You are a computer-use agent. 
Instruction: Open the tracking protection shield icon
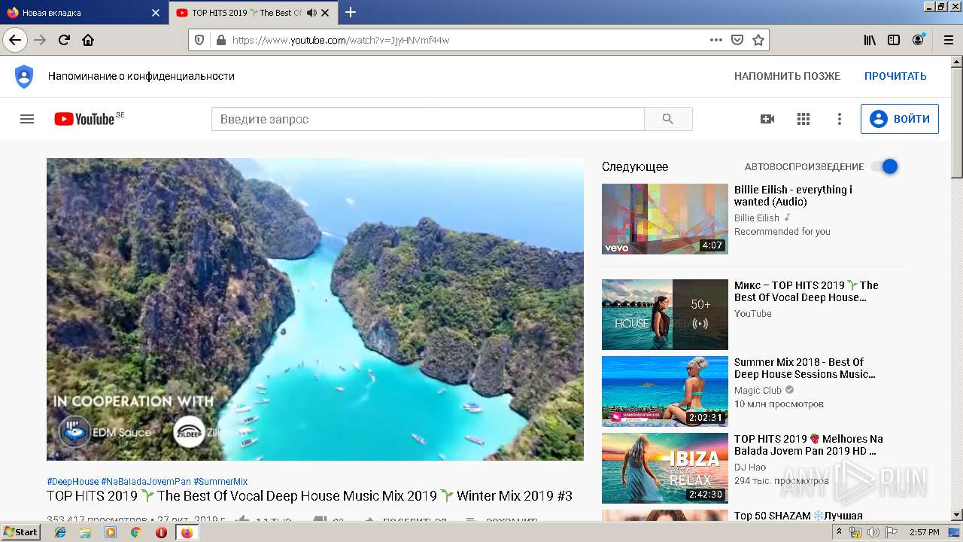coord(199,40)
